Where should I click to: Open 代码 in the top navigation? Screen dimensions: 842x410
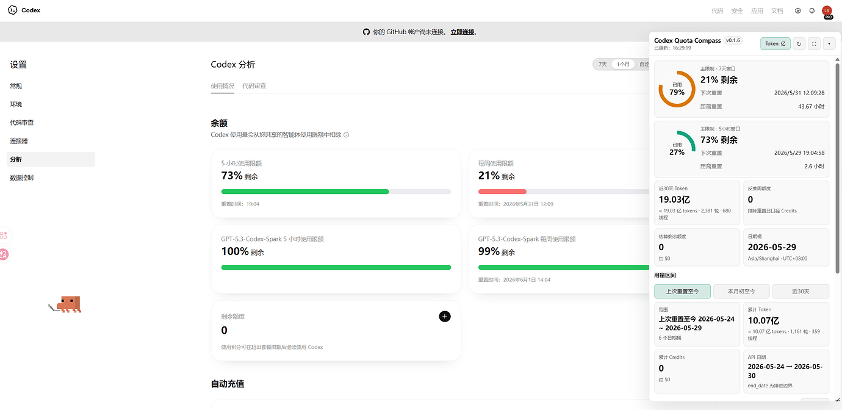(x=718, y=11)
